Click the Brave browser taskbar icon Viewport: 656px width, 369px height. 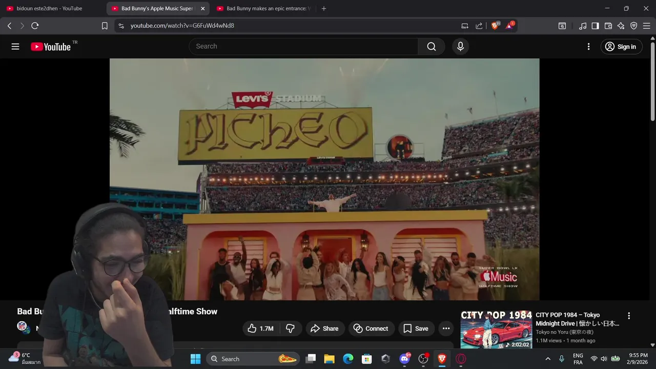442,359
